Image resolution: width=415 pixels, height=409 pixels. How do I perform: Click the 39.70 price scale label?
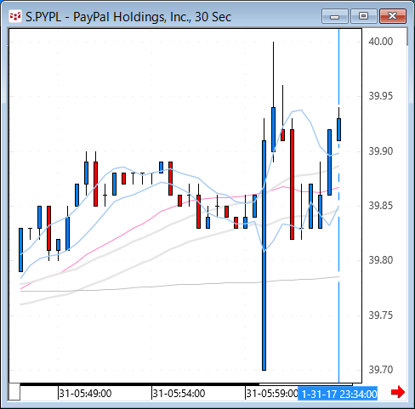tap(381, 370)
